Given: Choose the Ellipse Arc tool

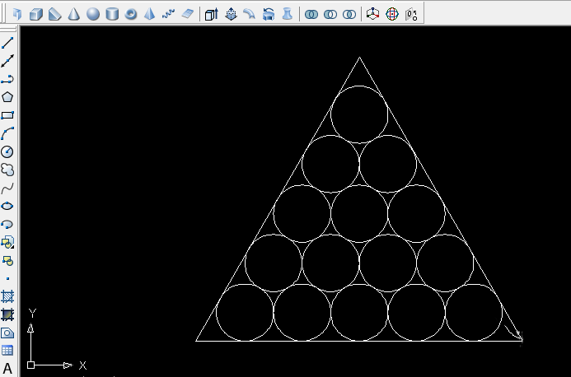Looking at the screenshot, I should 7,224.
